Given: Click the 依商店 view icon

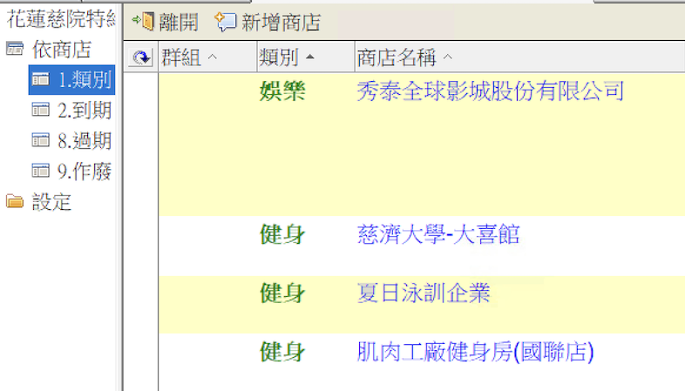Looking at the screenshot, I should 15,49.
